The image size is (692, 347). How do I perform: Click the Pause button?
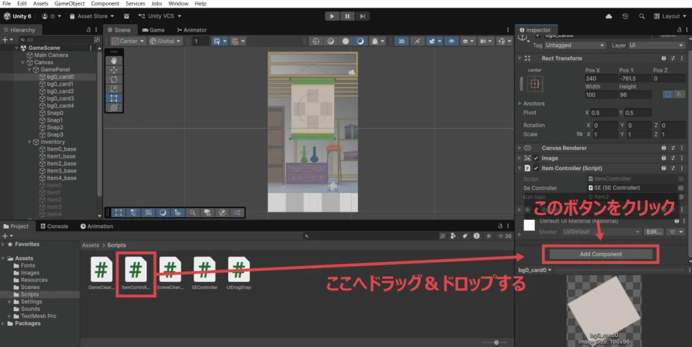tap(347, 16)
